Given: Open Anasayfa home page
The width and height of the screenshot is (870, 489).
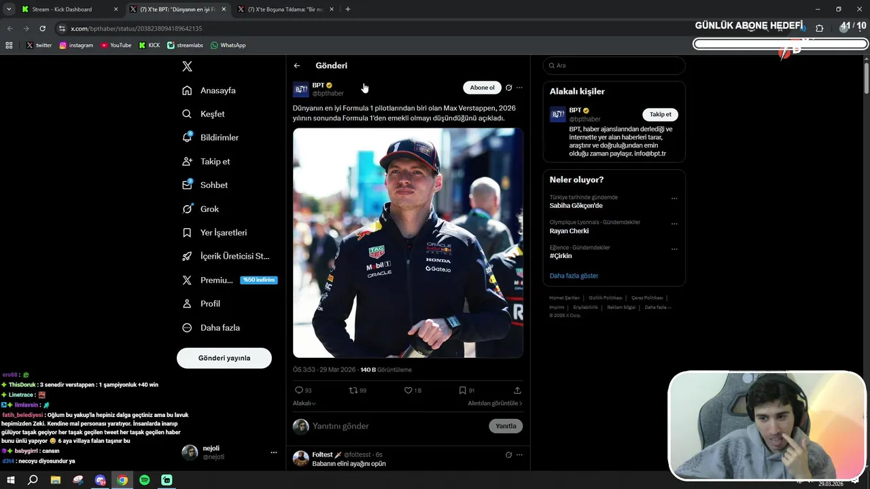Looking at the screenshot, I should click(x=209, y=90).
